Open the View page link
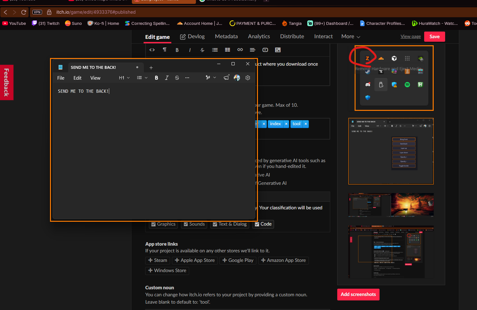 click(x=411, y=37)
